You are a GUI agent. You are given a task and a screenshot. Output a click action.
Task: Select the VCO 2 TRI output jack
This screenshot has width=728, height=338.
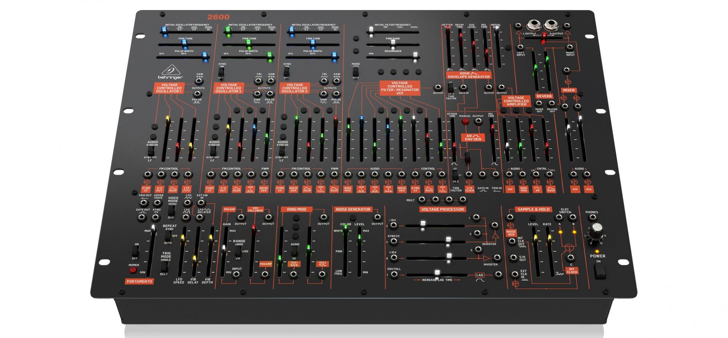(258, 81)
